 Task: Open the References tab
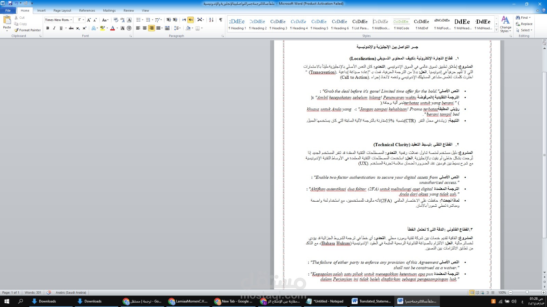[87, 11]
